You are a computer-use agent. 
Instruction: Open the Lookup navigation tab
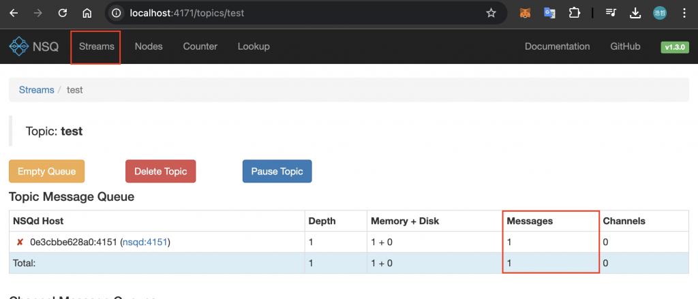[254, 46]
